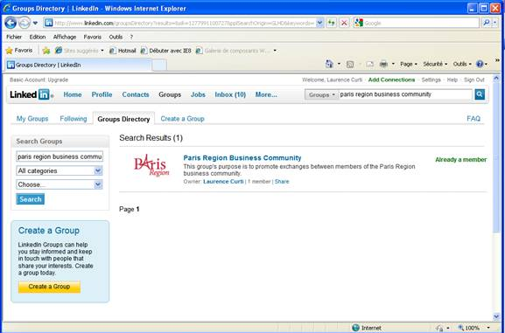Click the Print icon in command bar
Viewport: 505px width, 333px height.
[383, 65]
